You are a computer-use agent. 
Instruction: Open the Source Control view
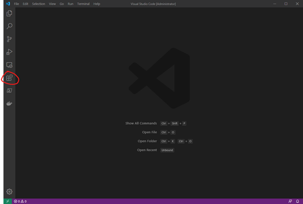click(9, 39)
